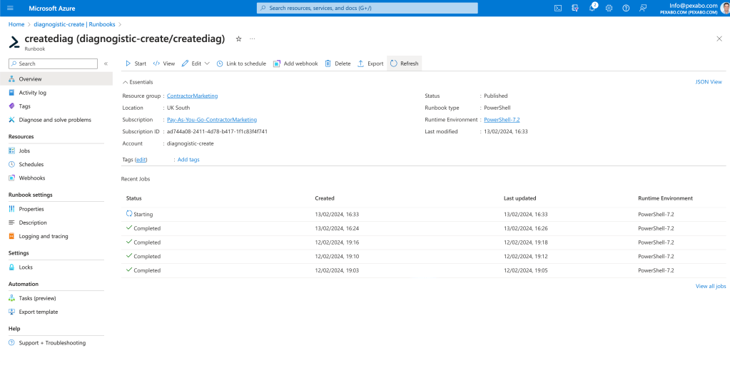This screenshot has height=373, width=730.
Task: Go to Home breadcrumb
Action: 16,24
